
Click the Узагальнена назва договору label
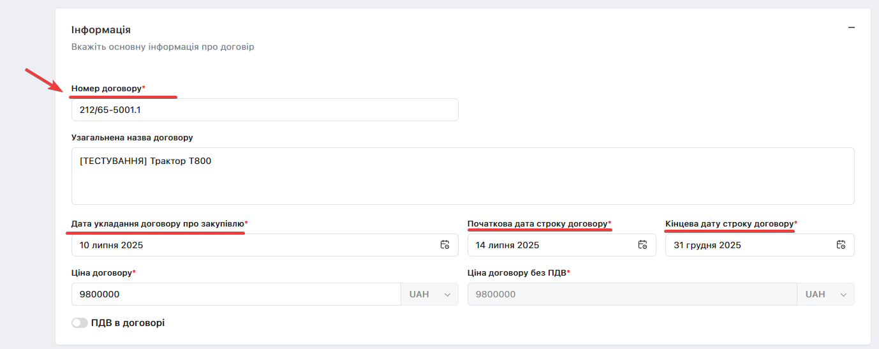click(x=132, y=137)
